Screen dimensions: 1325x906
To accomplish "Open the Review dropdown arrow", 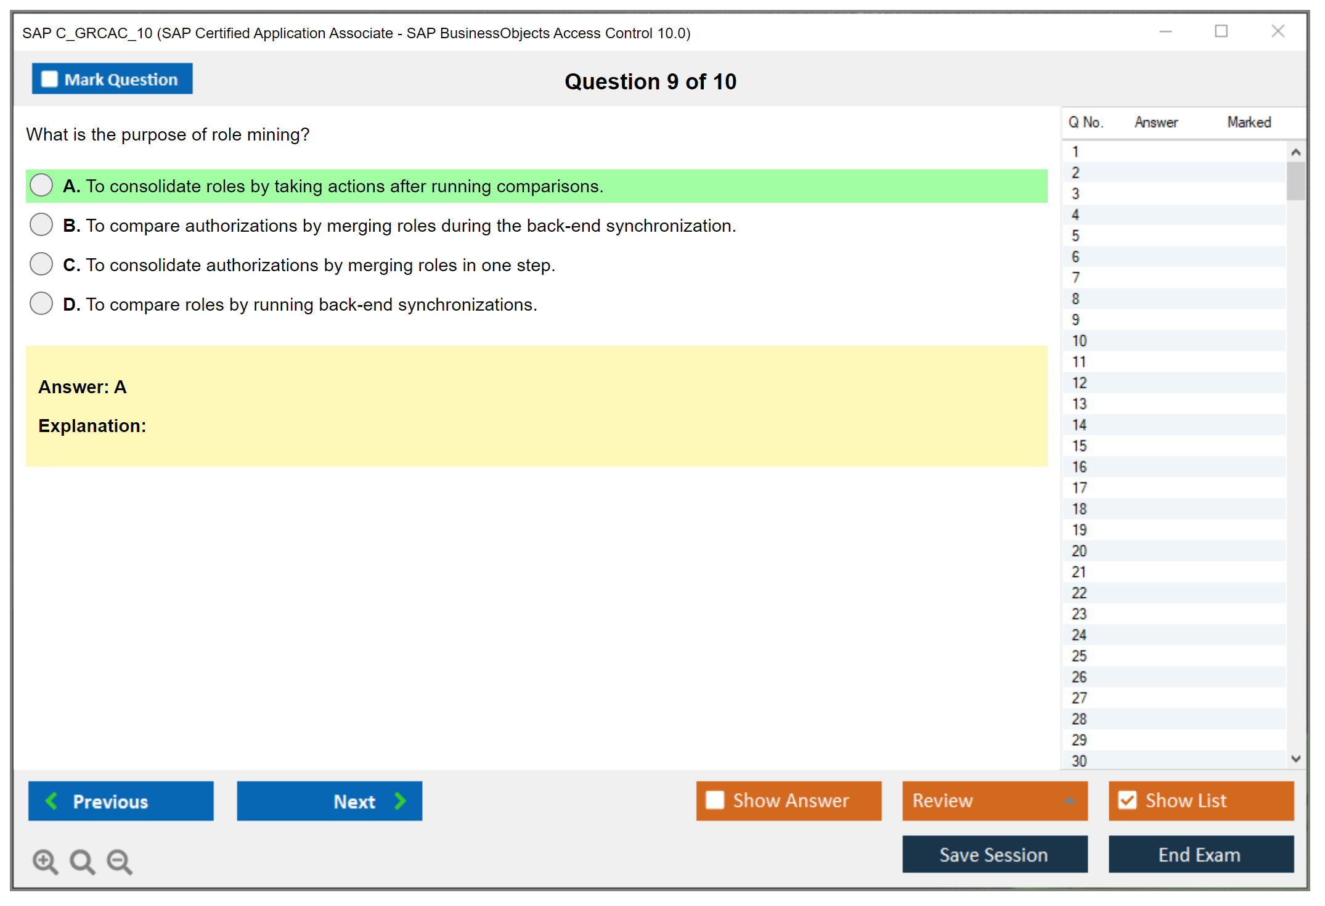I will [x=1070, y=801].
